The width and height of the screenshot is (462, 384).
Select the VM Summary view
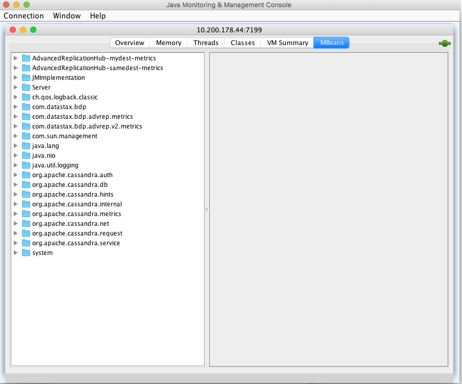[286, 42]
